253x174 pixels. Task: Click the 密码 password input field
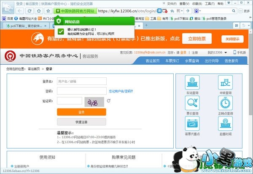(x=82, y=91)
